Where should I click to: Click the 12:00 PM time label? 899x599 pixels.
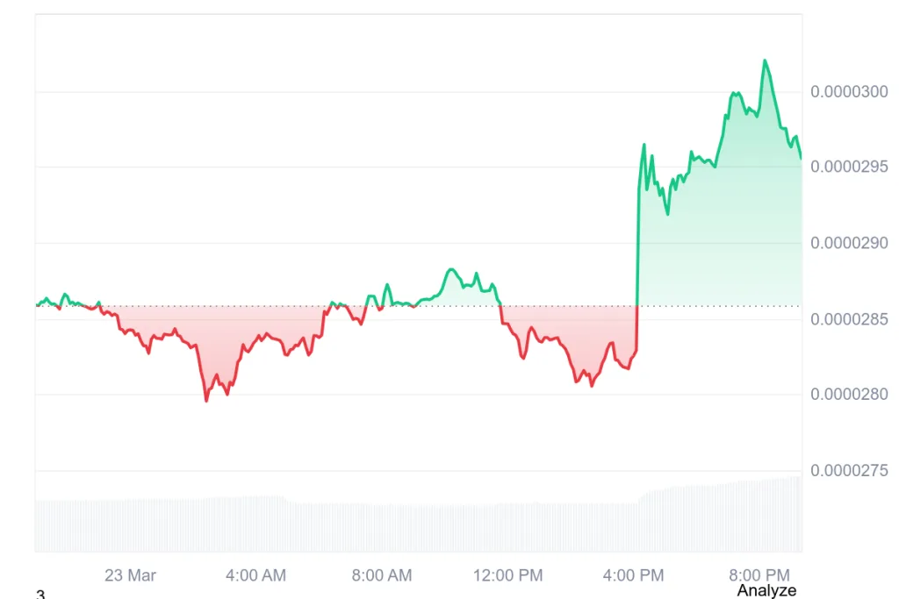508,575
